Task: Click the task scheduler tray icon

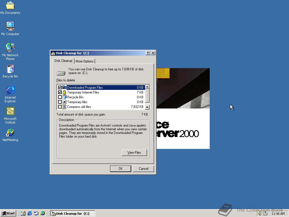Action: [x=265, y=214]
